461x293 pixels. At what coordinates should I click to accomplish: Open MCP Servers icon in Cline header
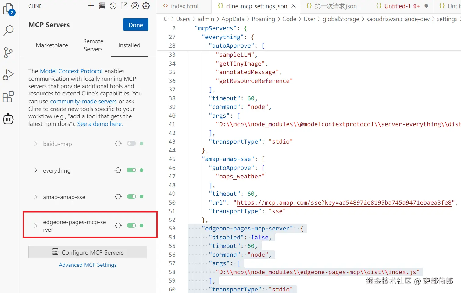[x=102, y=6]
